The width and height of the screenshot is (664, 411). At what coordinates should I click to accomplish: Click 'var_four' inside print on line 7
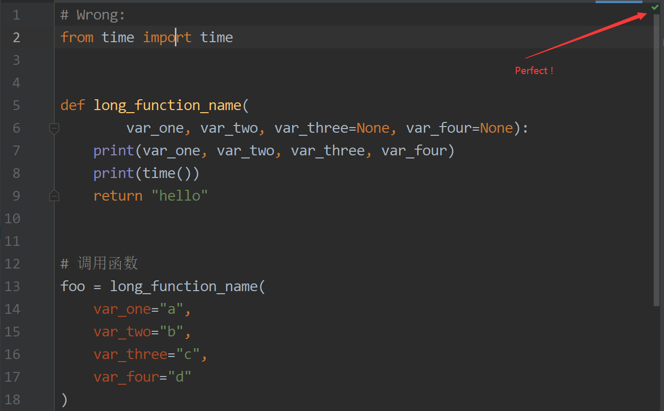[414, 151]
